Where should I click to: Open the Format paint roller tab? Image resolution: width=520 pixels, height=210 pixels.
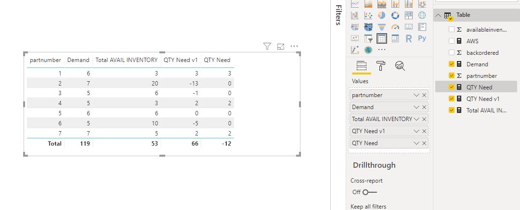click(x=381, y=66)
